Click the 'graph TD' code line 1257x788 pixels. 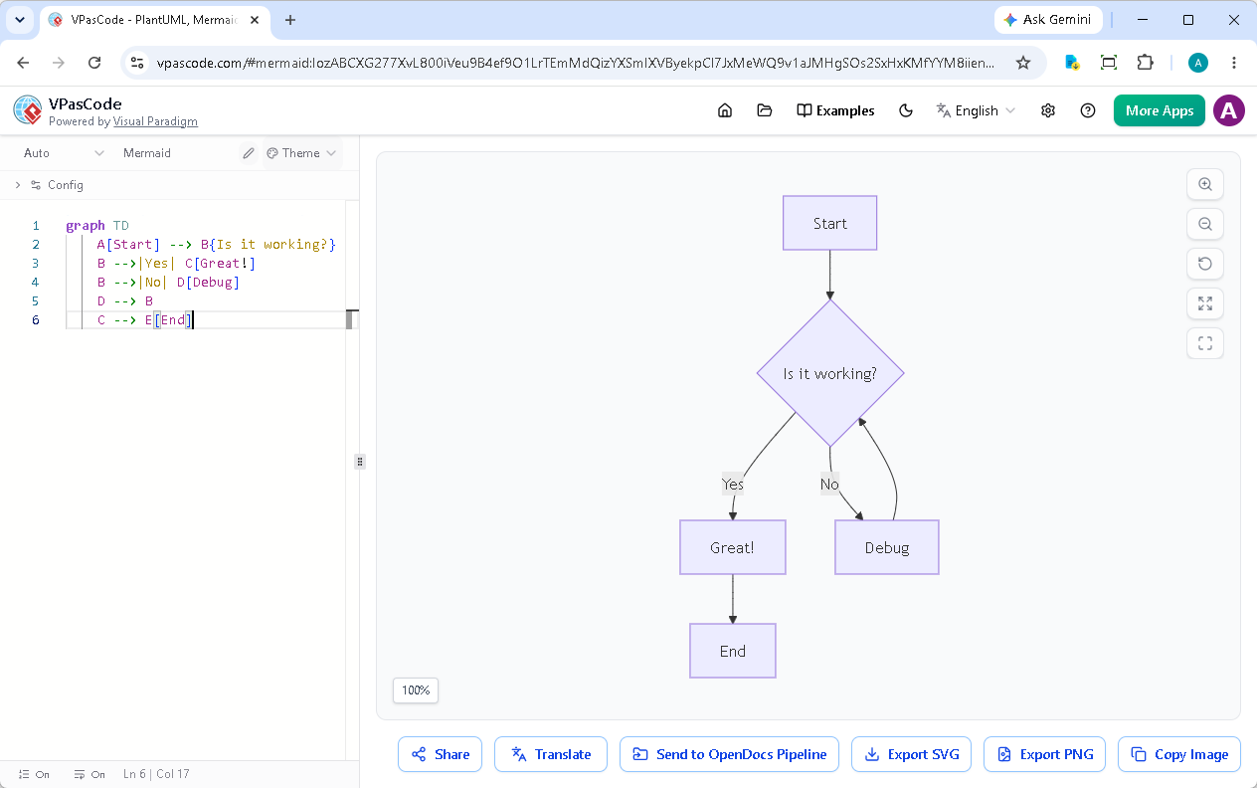pyautogui.click(x=97, y=226)
